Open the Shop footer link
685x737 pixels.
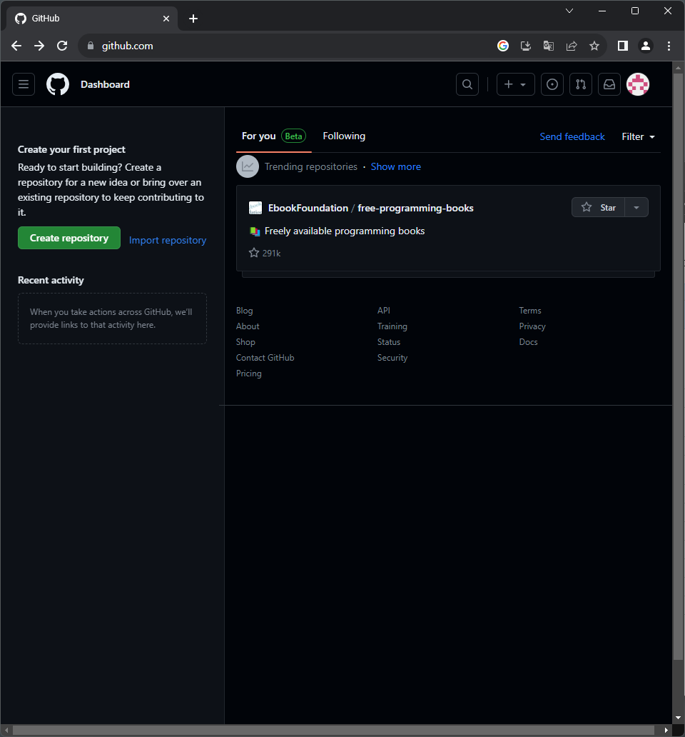[245, 342]
